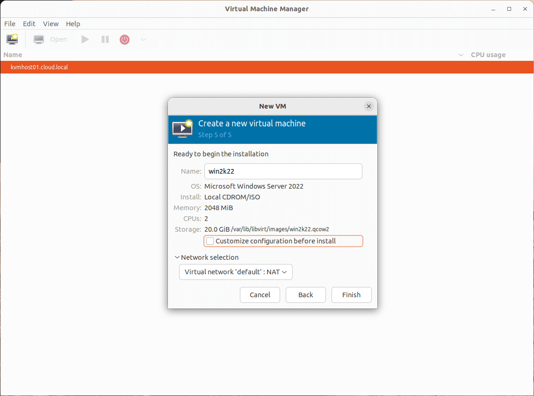The image size is (534, 396).
Task: Click the Cancel button
Action: pos(260,295)
